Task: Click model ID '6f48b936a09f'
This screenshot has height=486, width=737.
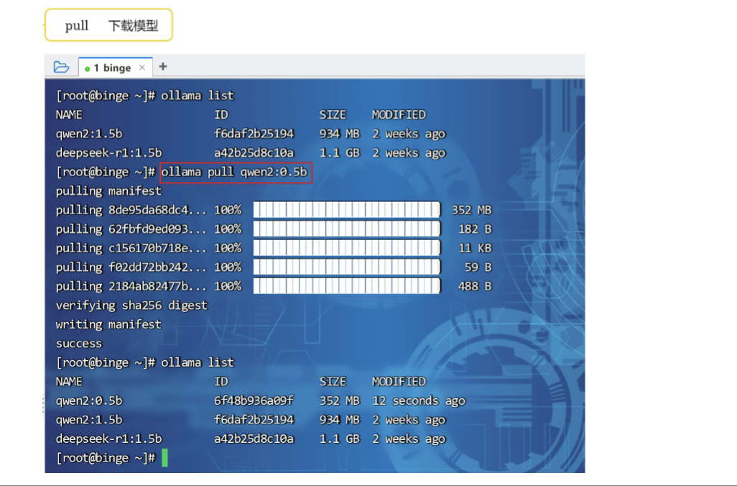Action: [x=254, y=401]
